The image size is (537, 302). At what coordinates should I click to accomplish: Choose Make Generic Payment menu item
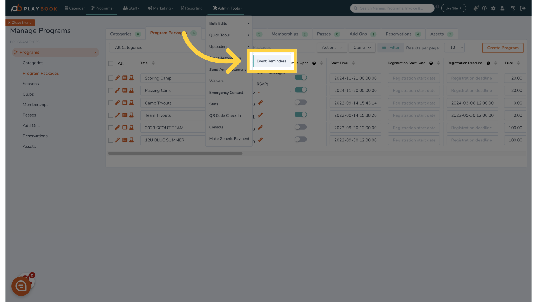(x=229, y=138)
